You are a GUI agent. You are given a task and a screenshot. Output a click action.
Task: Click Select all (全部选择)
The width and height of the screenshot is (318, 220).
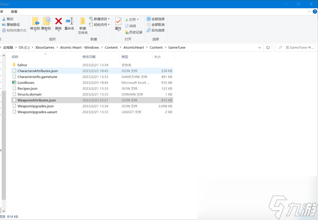(156, 19)
